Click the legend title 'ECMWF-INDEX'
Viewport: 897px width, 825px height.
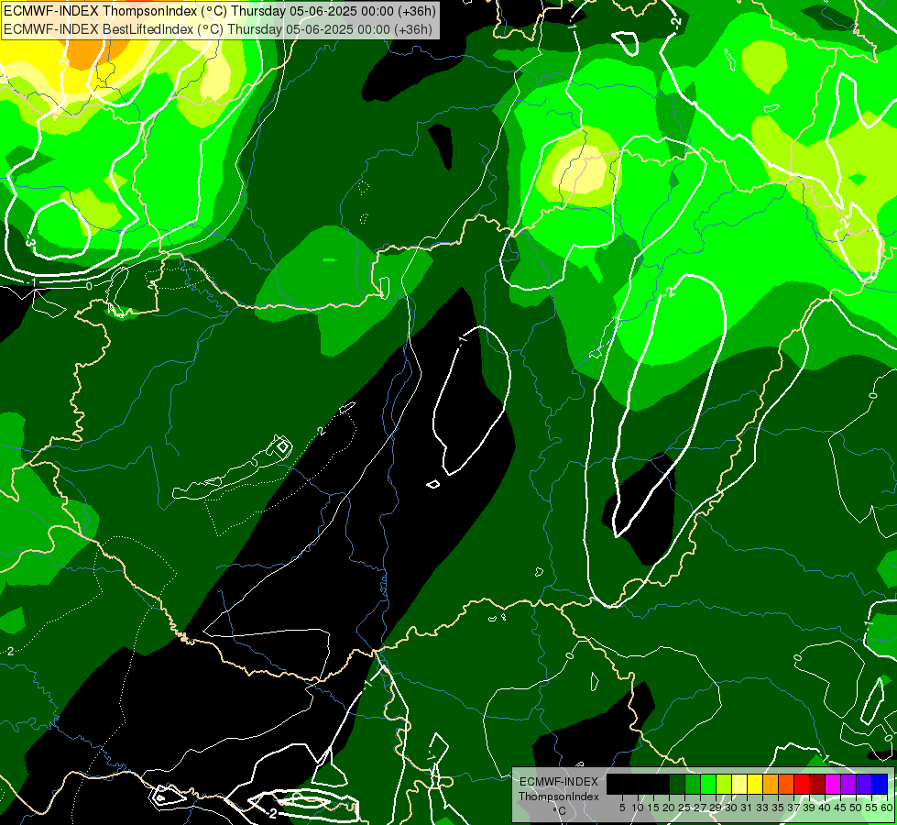tap(559, 782)
